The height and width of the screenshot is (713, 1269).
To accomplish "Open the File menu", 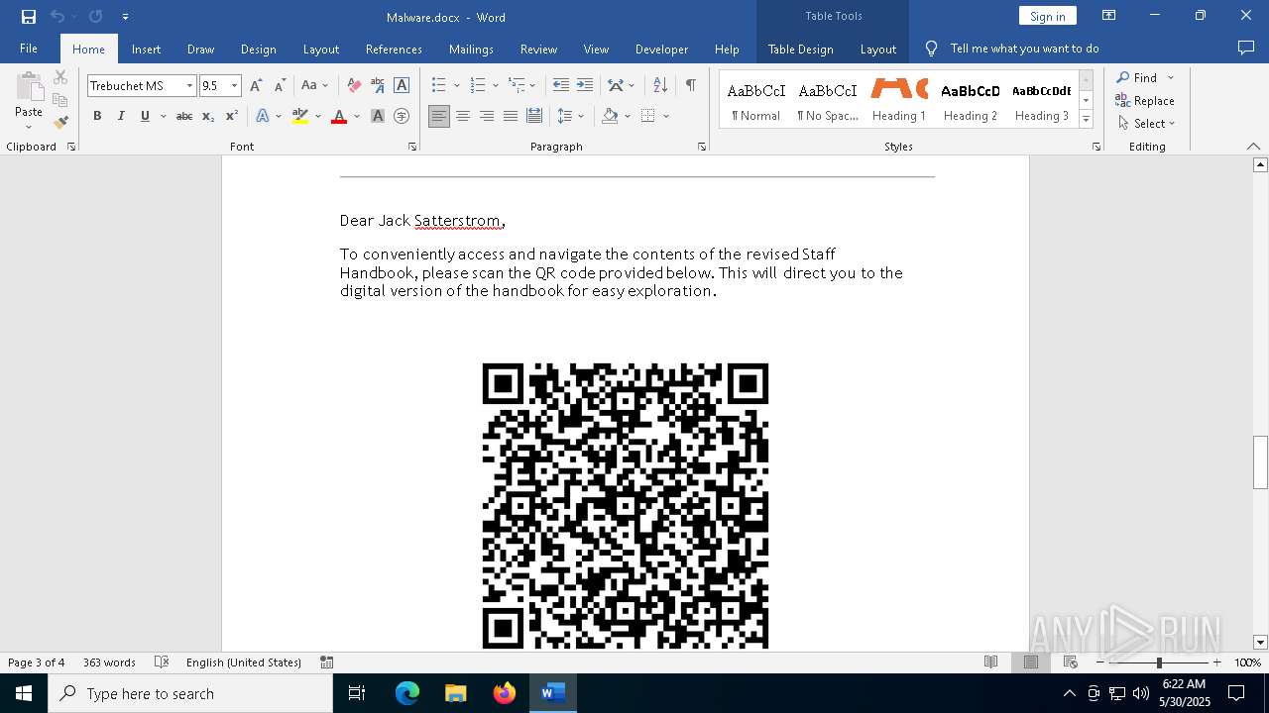I will [29, 49].
